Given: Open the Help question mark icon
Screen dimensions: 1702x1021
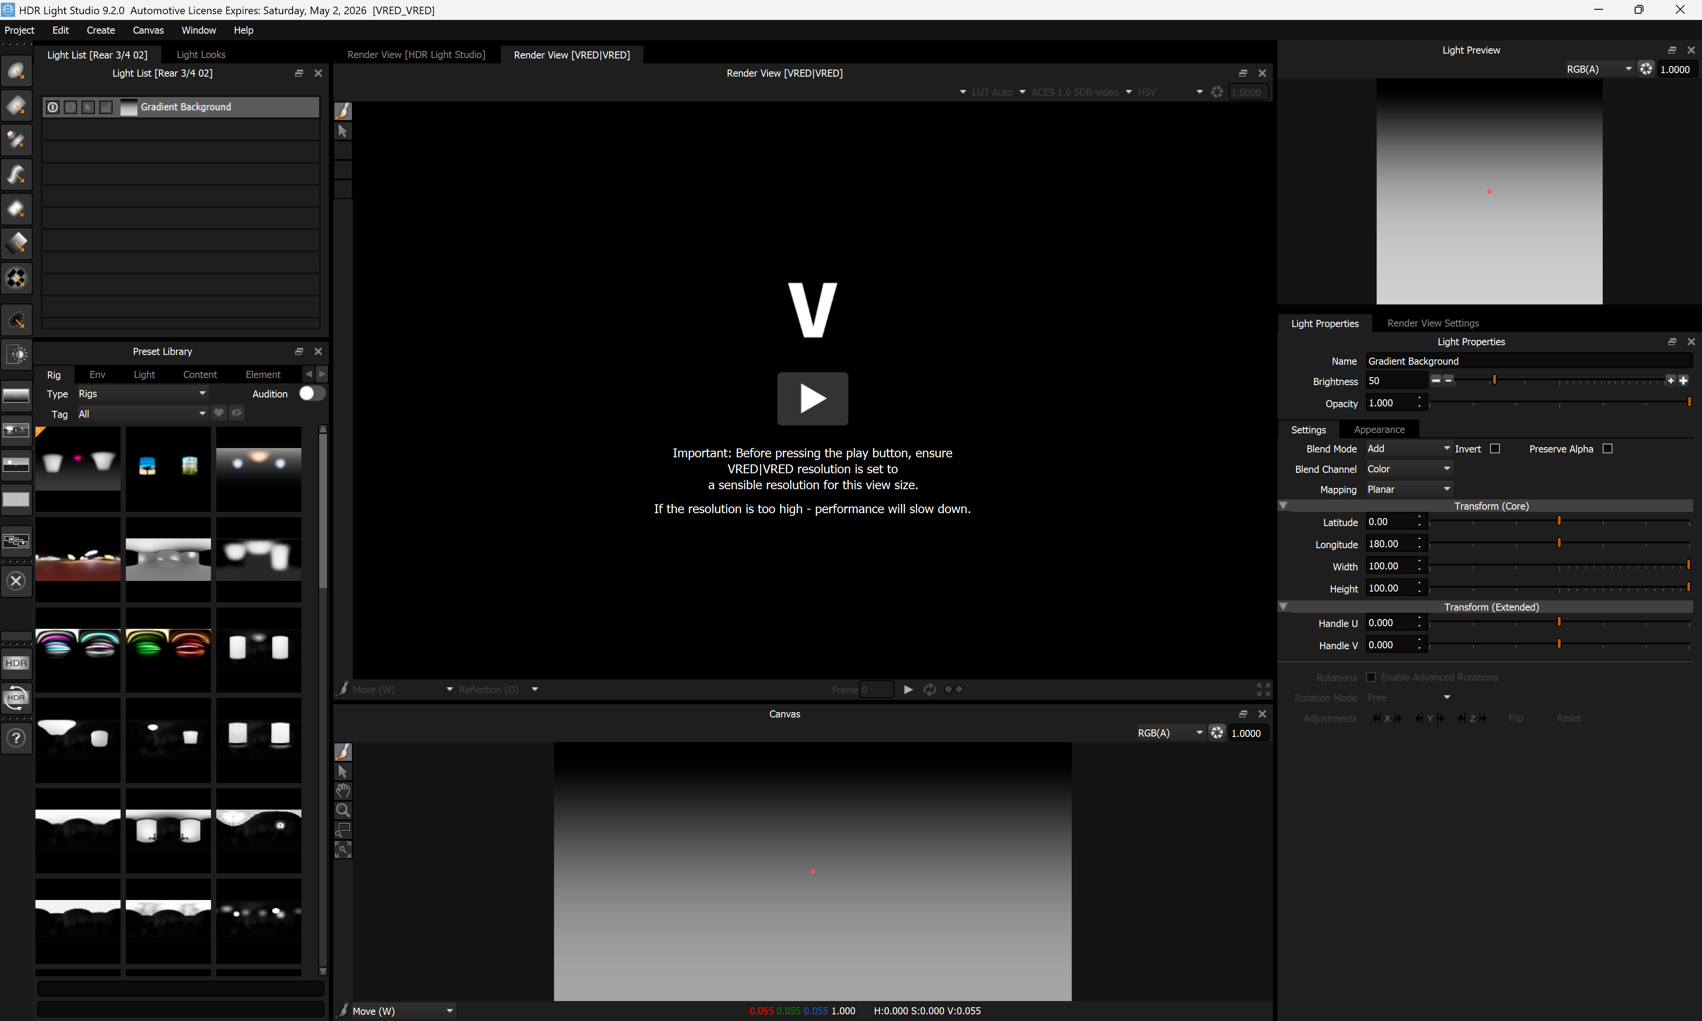Looking at the screenshot, I should click(16, 737).
